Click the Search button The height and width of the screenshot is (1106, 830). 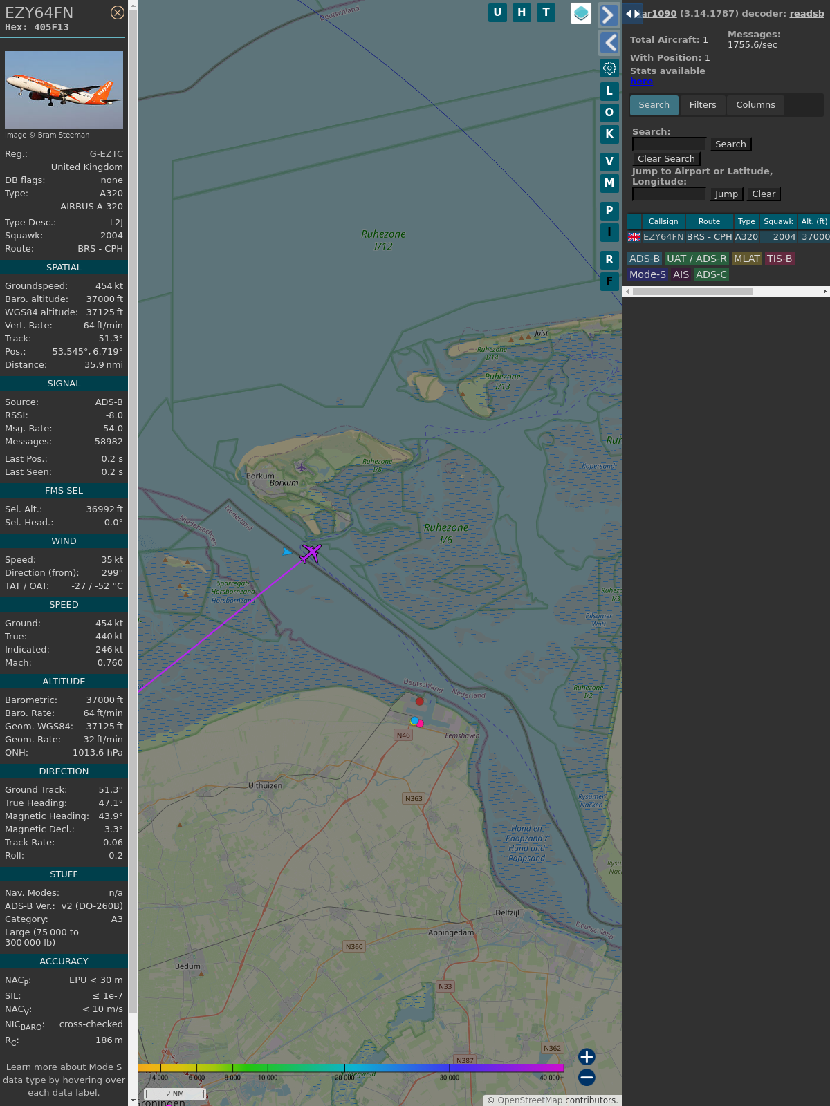[730, 144]
